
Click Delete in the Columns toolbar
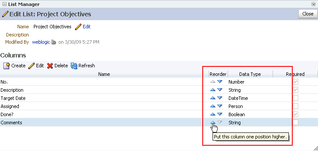(x=57, y=66)
